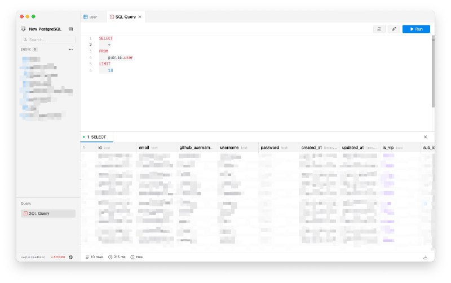451x283 pixels.
Task: Click the PostgreSQL elephant connection icon
Action: pyautogui.click(x=23, y=29)
